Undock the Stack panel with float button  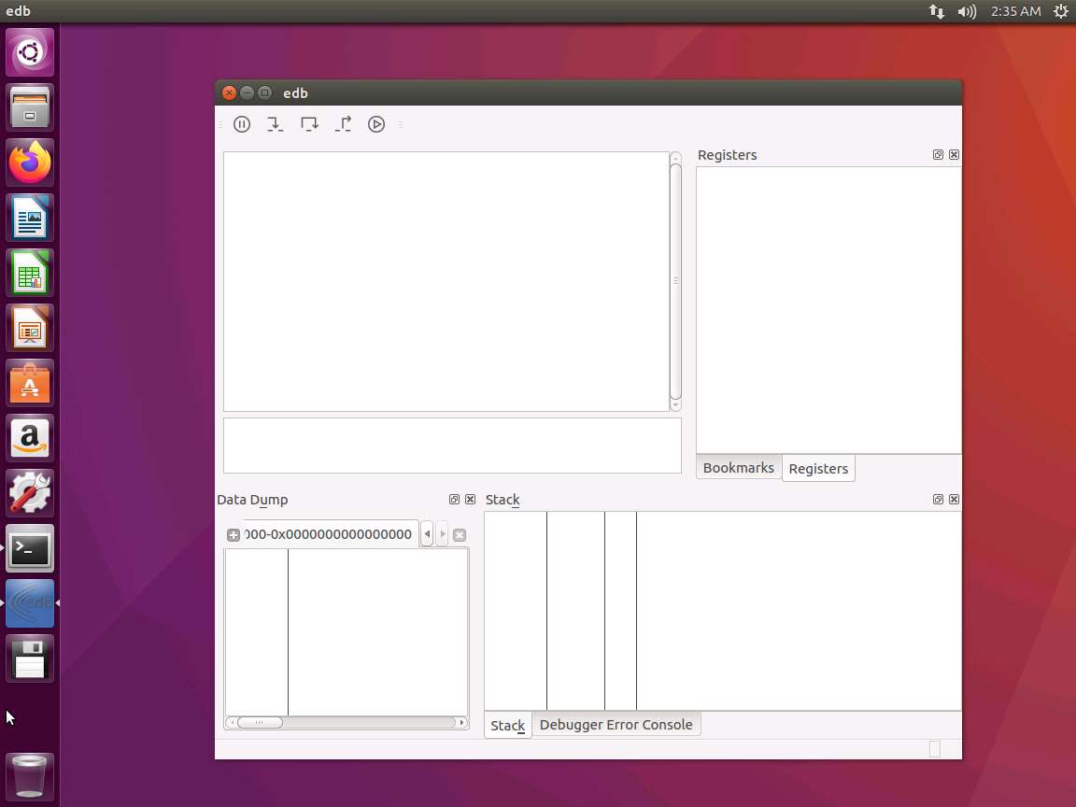[x=938, y=500]
